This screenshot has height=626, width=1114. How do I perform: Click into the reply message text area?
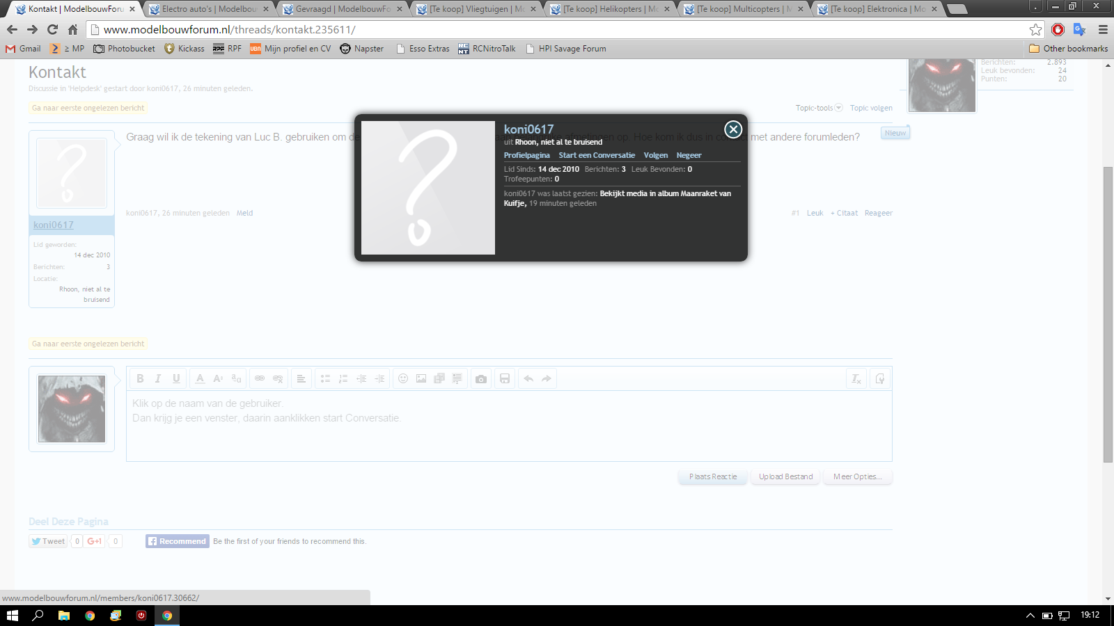click(x=509, y=426)
